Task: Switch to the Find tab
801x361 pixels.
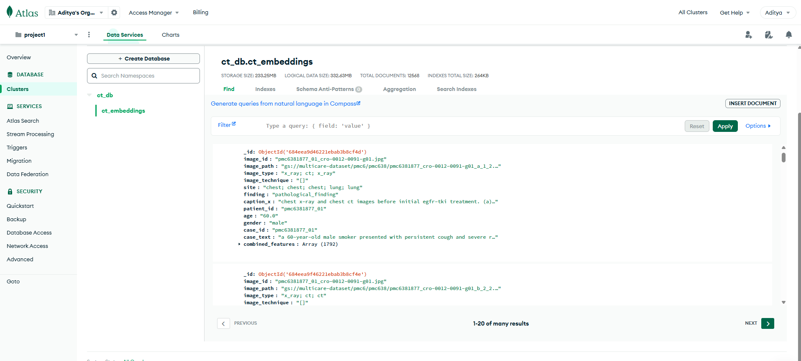Action: (229, 89)
